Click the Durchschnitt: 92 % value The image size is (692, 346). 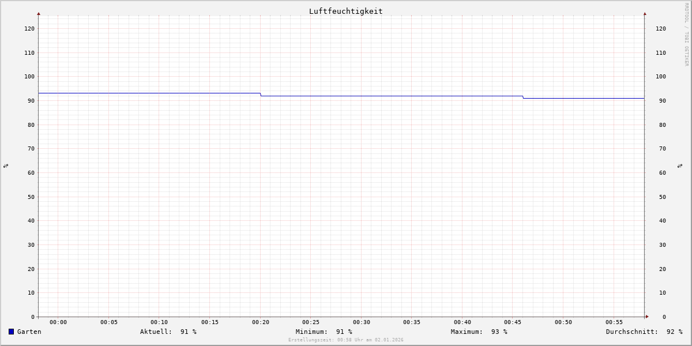[x=644, y=332]
